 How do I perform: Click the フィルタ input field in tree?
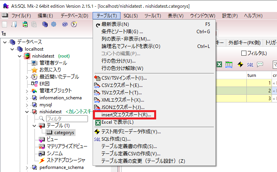pos(67,119)
